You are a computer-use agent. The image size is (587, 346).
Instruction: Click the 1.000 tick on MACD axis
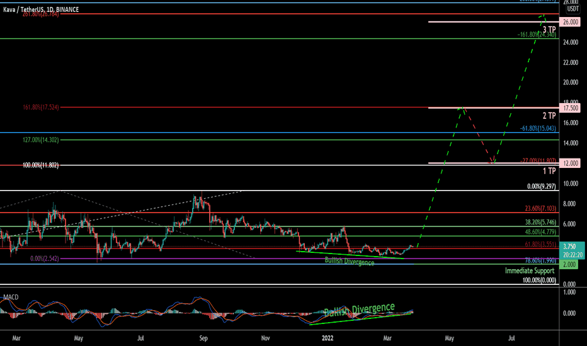pyautogui.click(x=569, y=292)
